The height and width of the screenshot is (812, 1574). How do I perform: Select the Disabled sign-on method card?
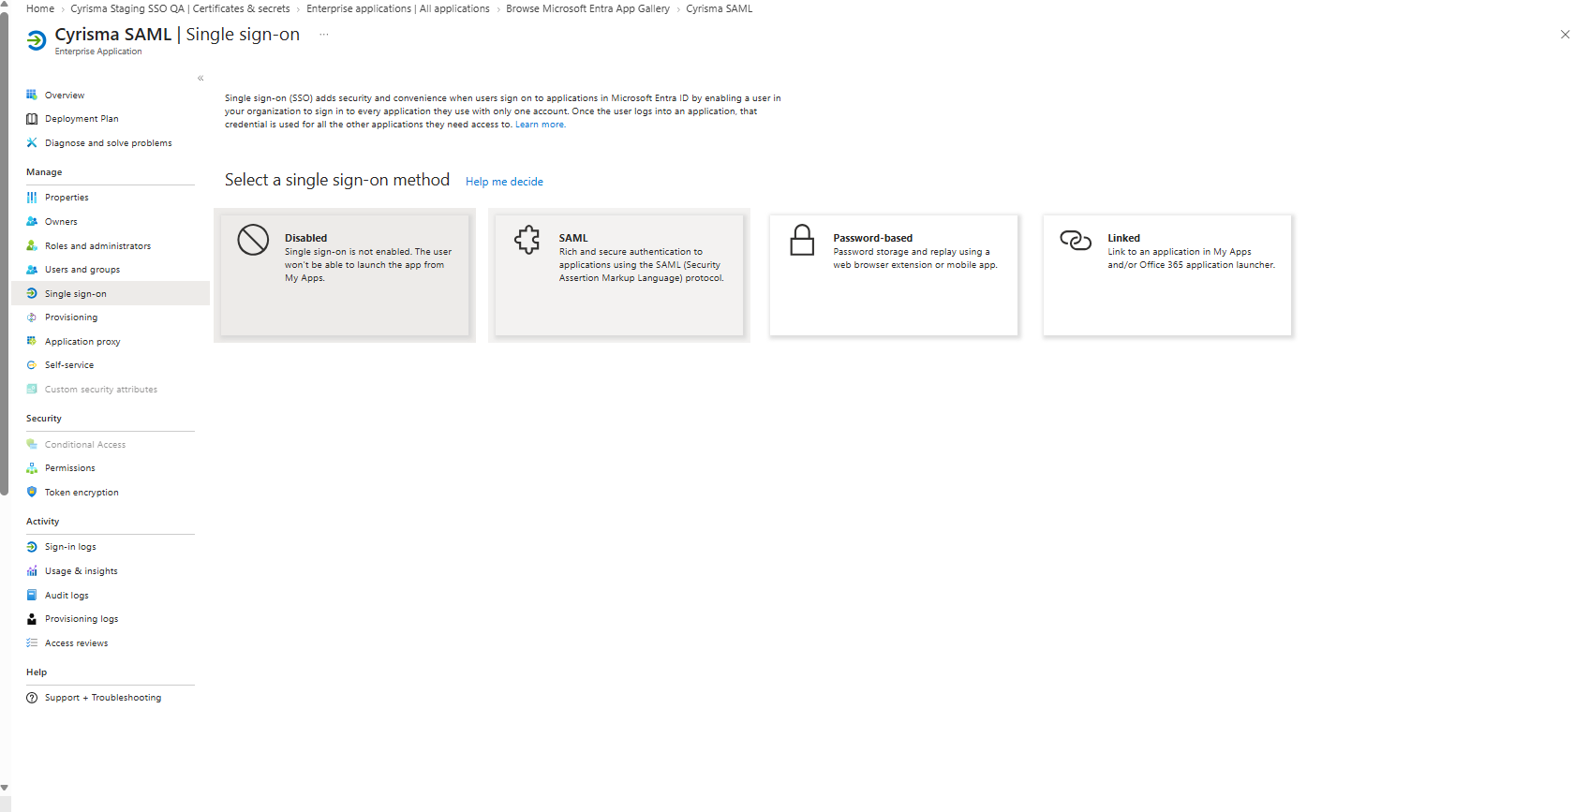tap(345, 275)
